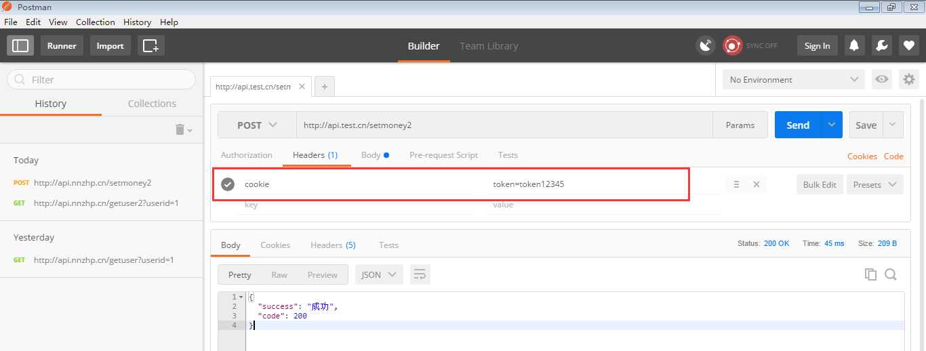Click the heart icon in top bar
The width and height of the screenshot is (926, 351).
pos(909,45)
